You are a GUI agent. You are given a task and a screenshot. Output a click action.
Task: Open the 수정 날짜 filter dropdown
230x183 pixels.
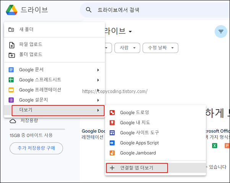(160, 48)
